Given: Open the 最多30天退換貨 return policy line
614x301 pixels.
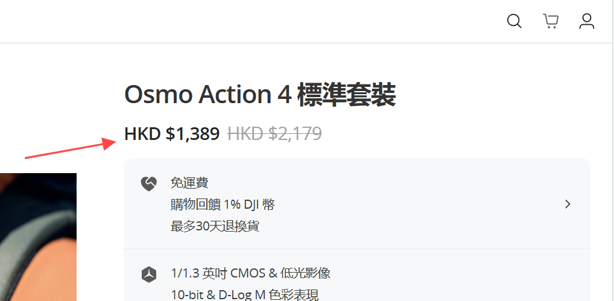Looking at the screenshot, I should pyautogui.click(x=215, y=227).
